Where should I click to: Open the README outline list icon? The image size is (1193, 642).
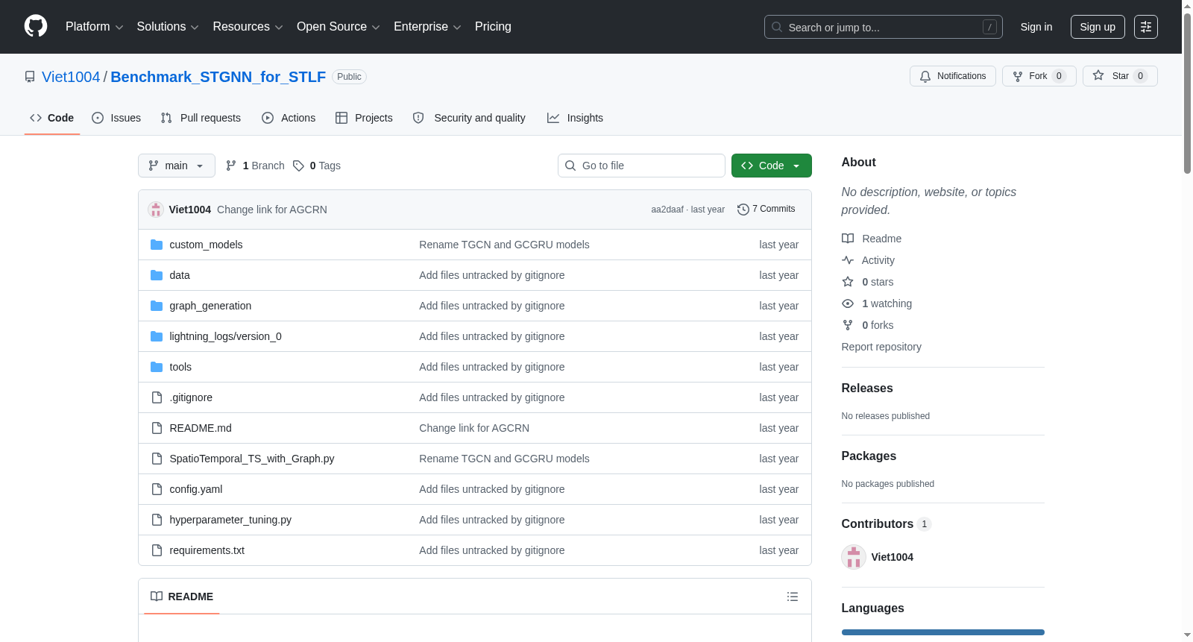click(x=793, y=597)
